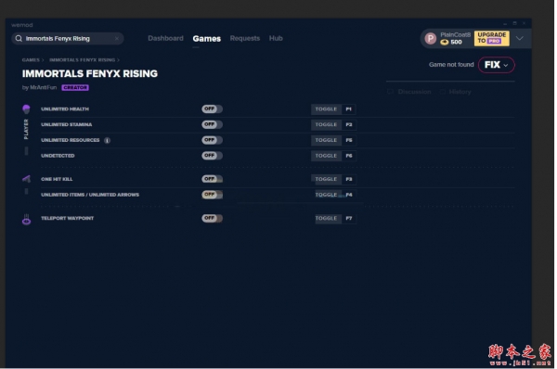This screenshot has height=369, width=557.
Task: Switch to the Requests tab
Action: click(x=245, y=38)
